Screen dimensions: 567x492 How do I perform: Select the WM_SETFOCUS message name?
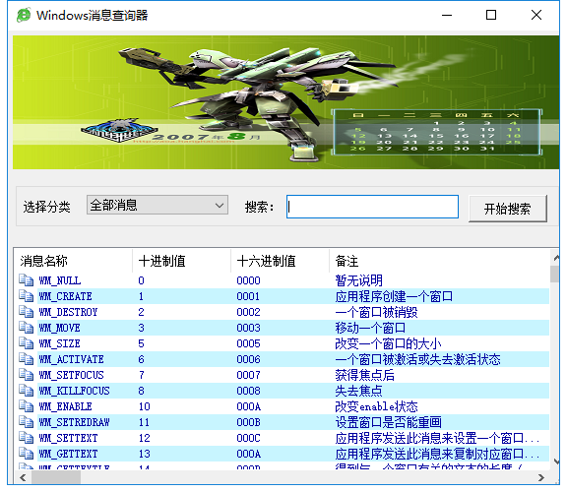tap(72, 375)
